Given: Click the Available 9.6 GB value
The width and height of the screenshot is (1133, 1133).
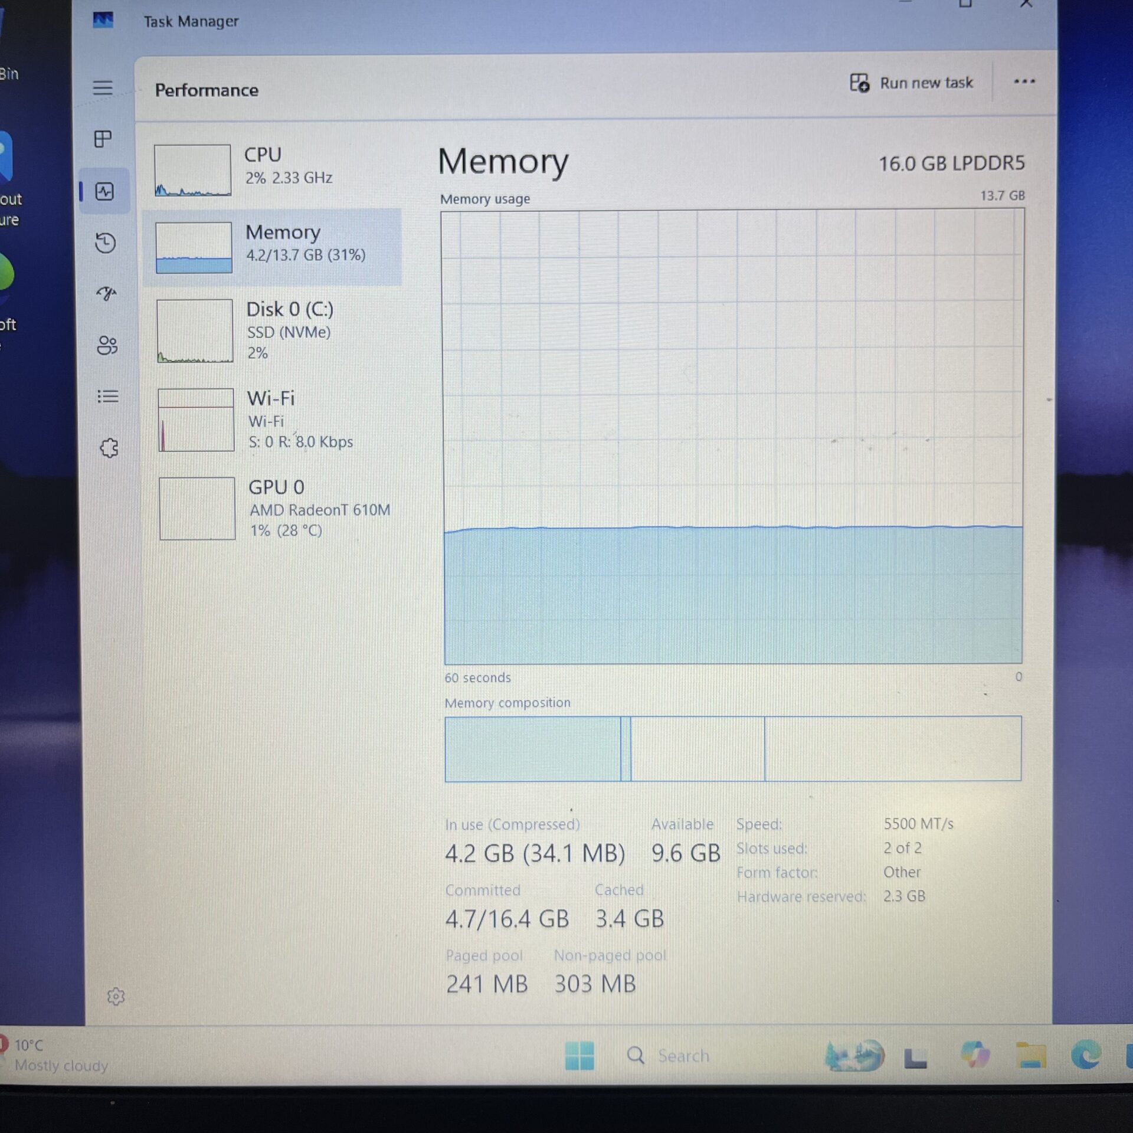Looking at the screenshot, I should point(686,853).
